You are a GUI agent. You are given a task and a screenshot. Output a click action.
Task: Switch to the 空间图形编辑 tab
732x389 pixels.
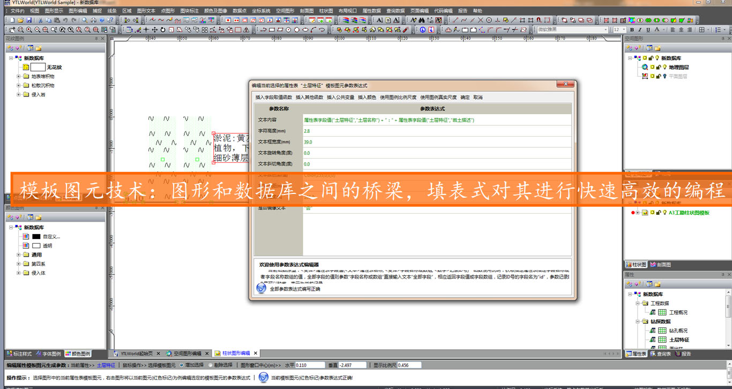point(188,354)
